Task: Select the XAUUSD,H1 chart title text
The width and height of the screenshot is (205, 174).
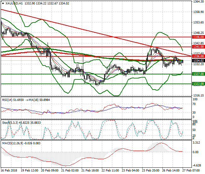Action: [14, 3]
